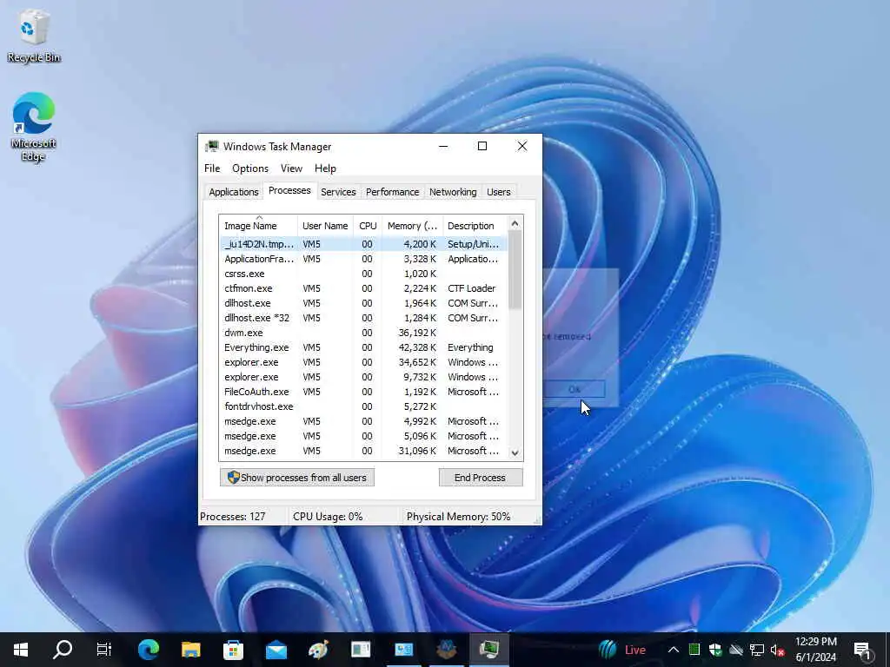This screenshot has width=890, height=667.
Task: Select explorer.exe using 9,732 K
Action: [x=363, y=377]
